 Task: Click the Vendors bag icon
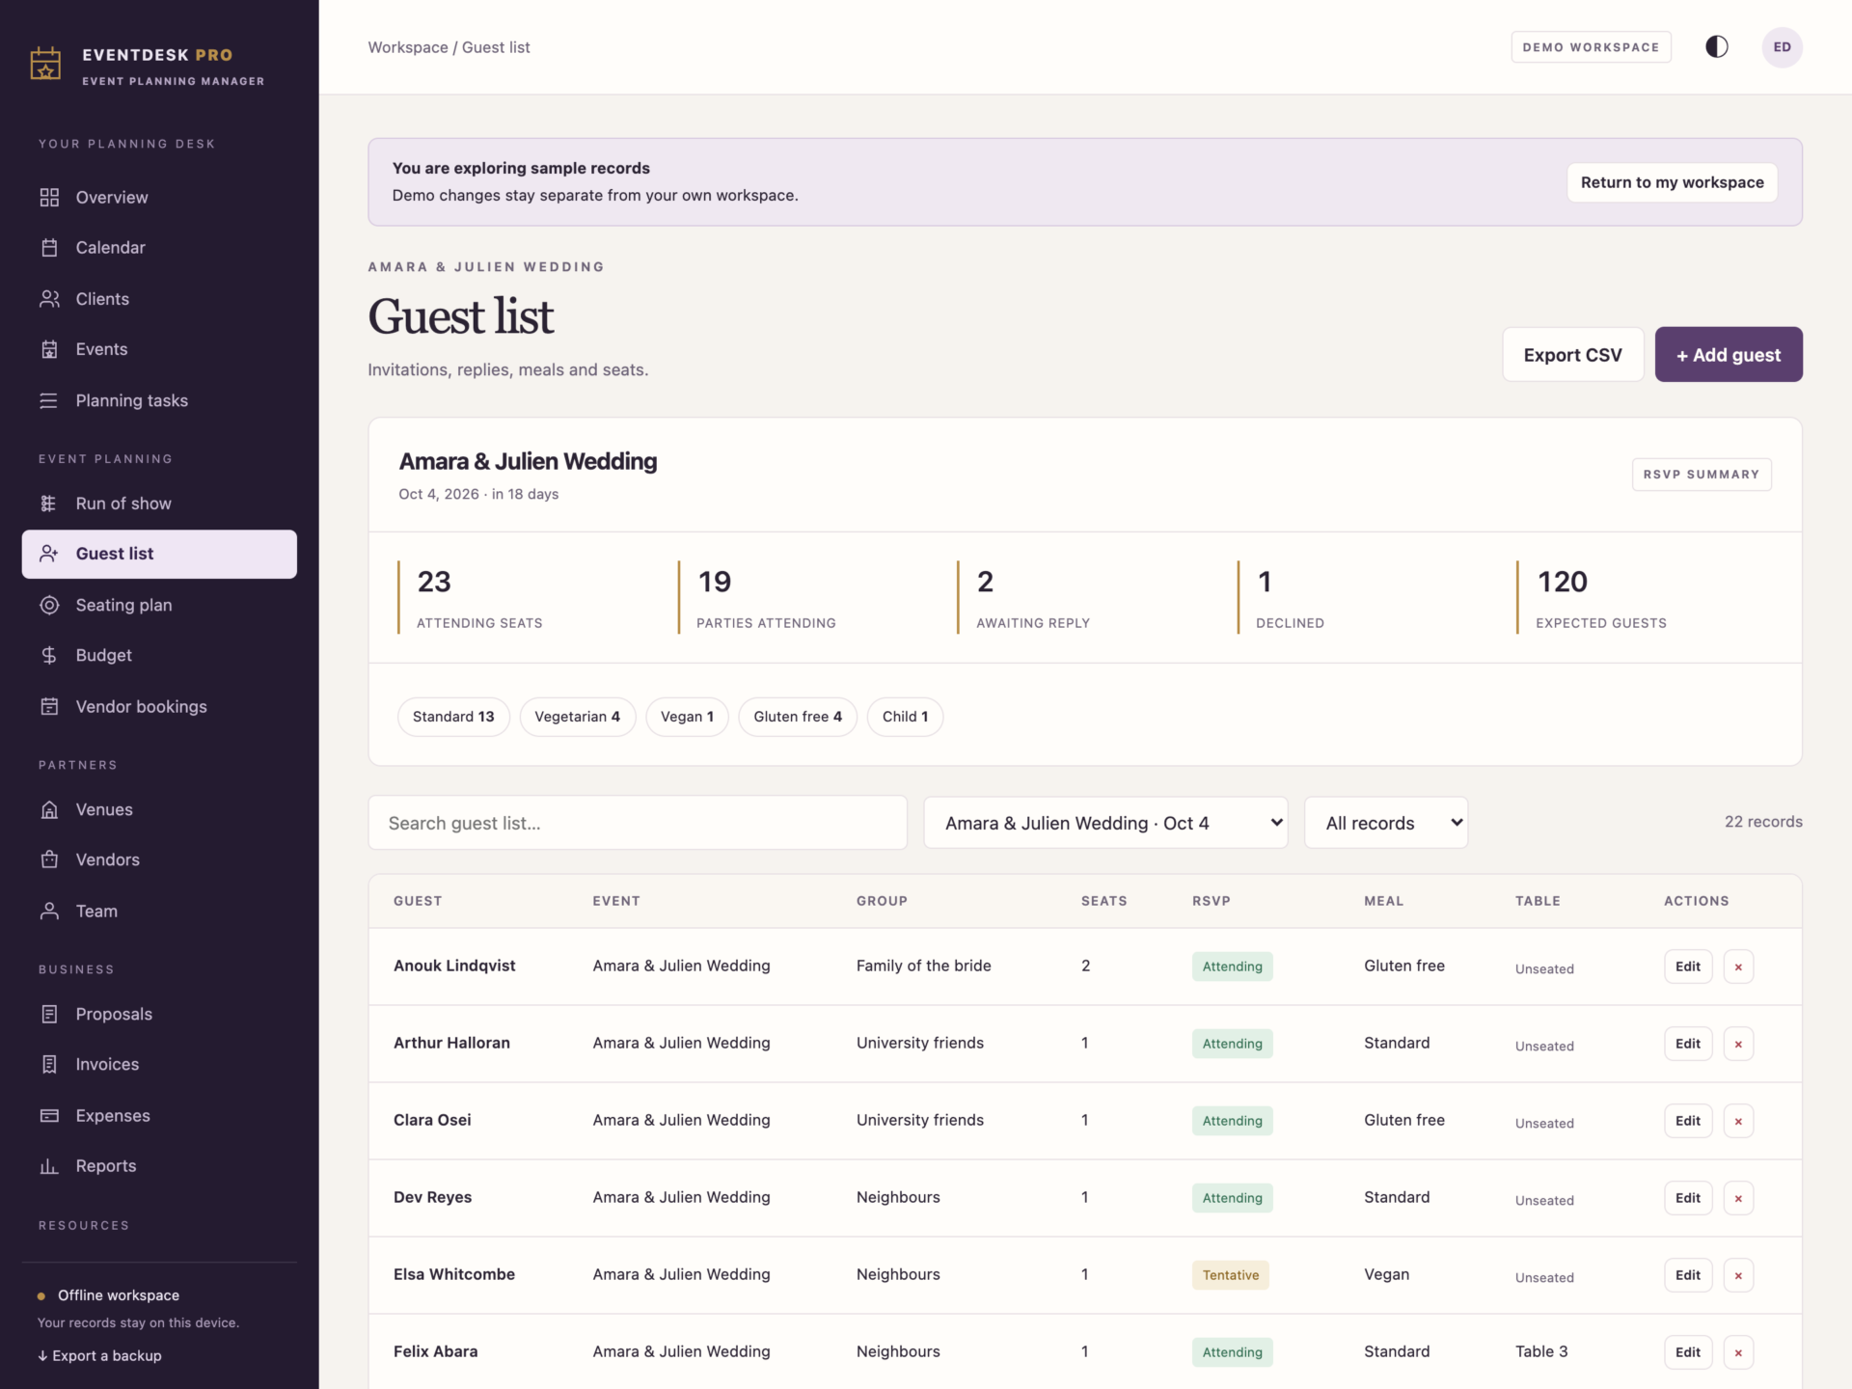pos(49,860)
